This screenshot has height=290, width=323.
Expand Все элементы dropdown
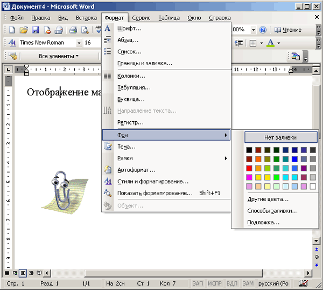tap(59, 56)
